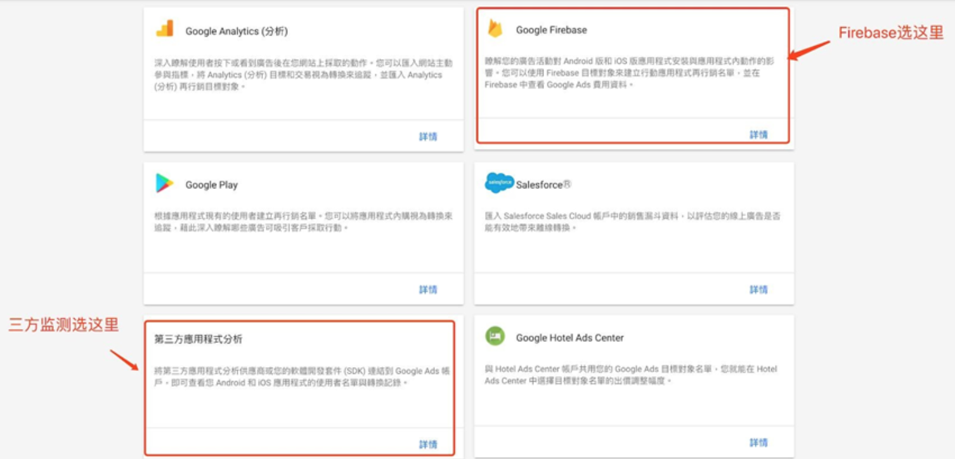Image resolution: width=955 pixels, height=459 pixels.
Task: Select the Salesforce card title text
Action: click(x=543, y=184)
